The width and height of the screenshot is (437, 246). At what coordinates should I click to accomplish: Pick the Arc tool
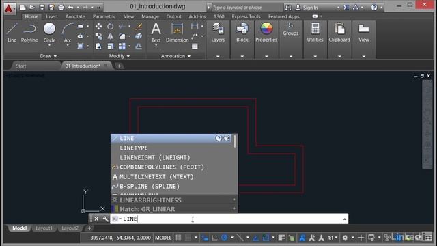click(68, 33)
